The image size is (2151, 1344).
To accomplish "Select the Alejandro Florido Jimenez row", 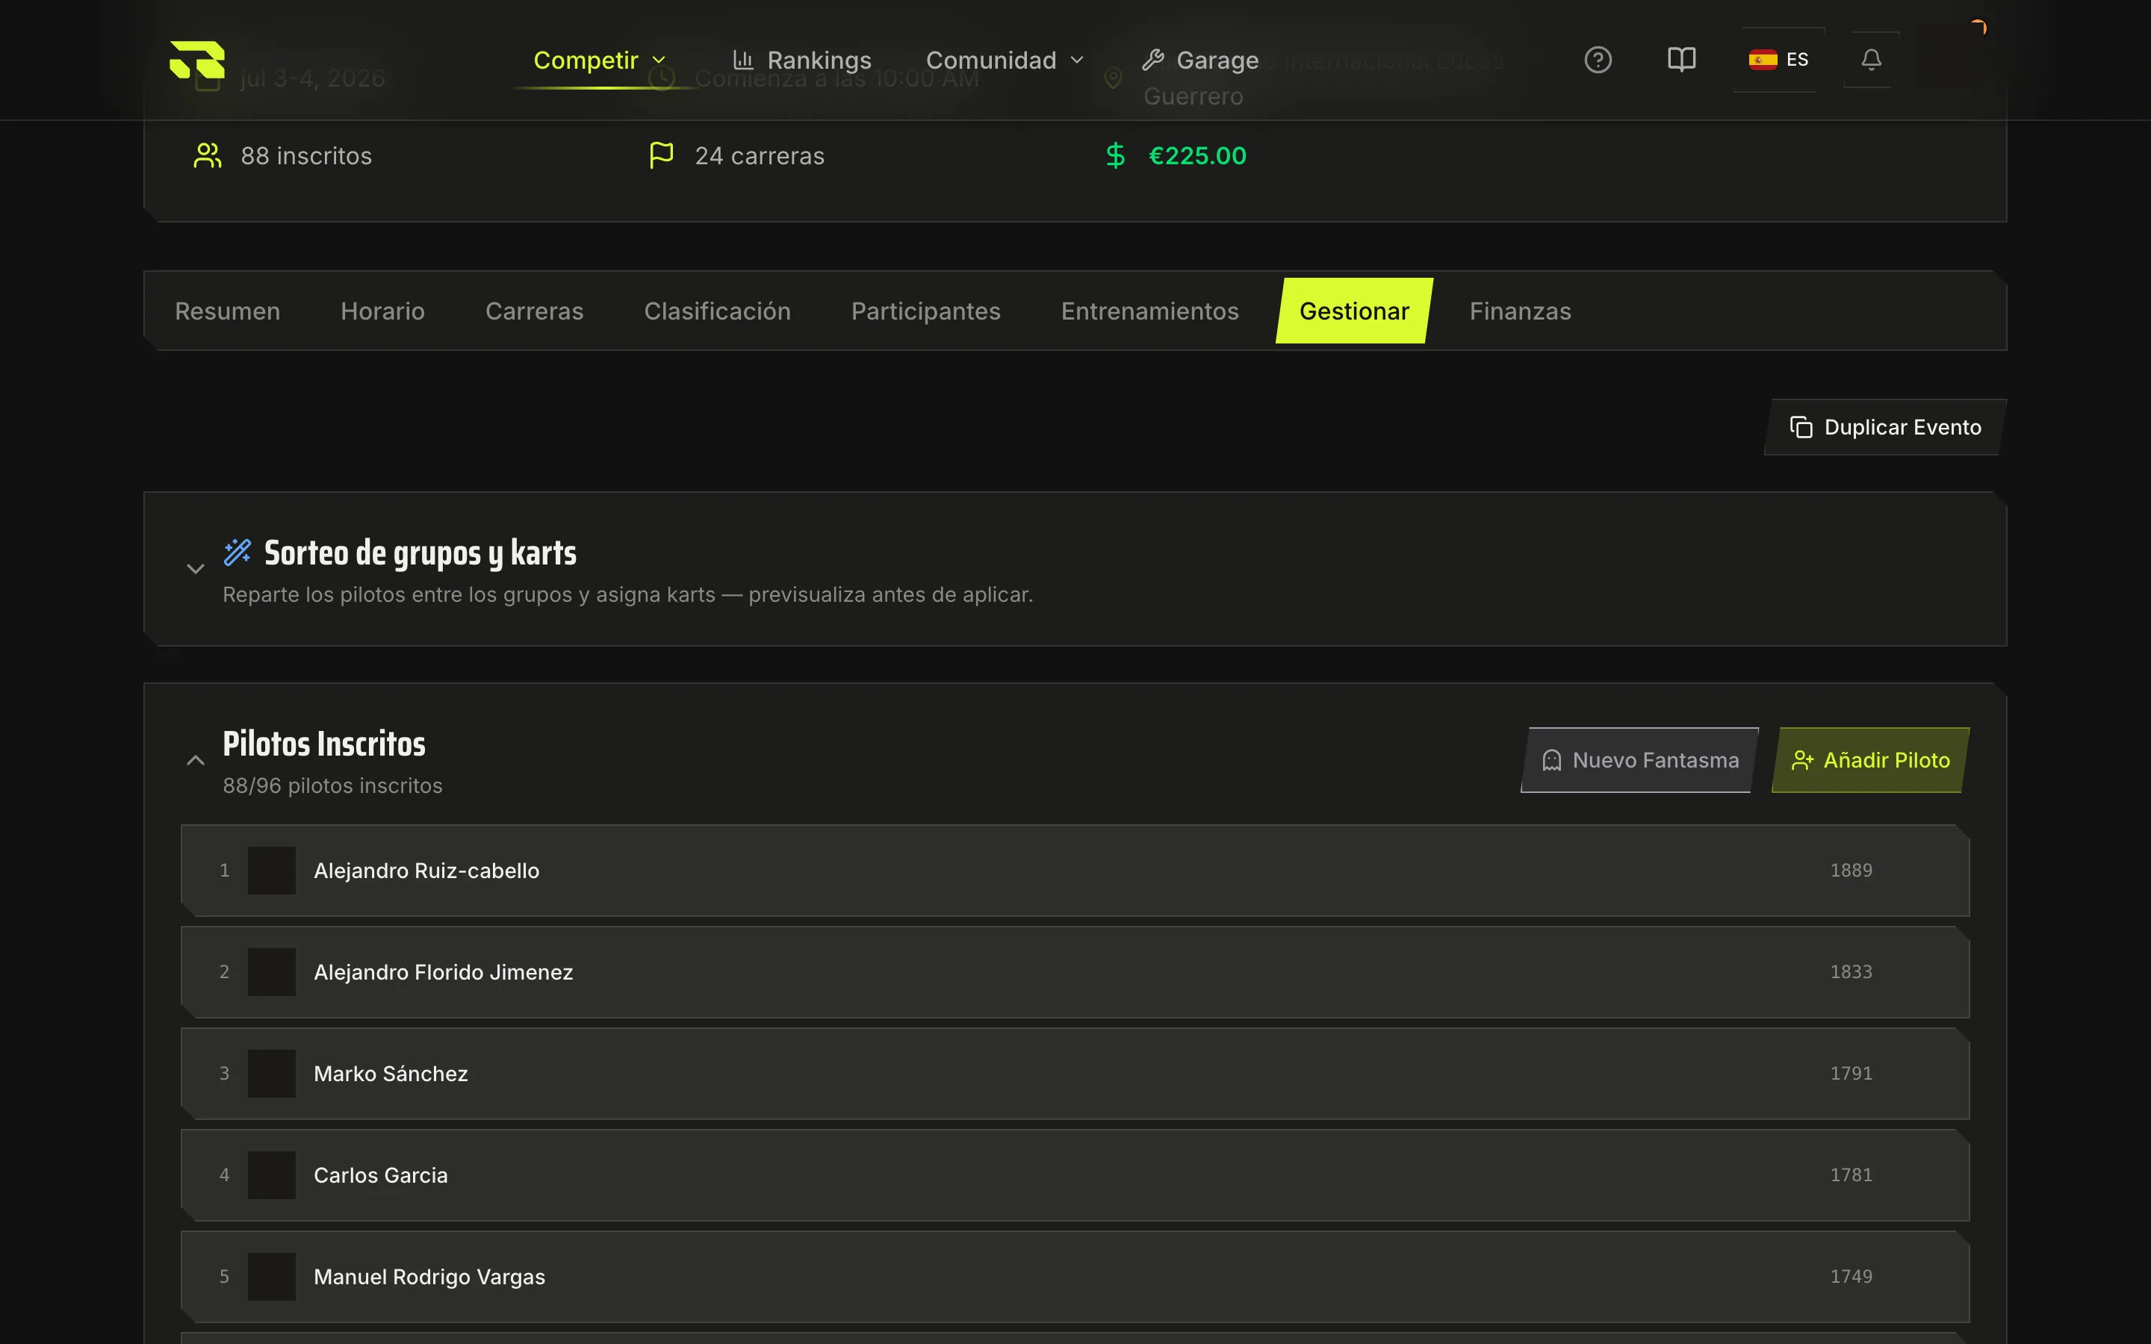I will [x=1075, y=971].
